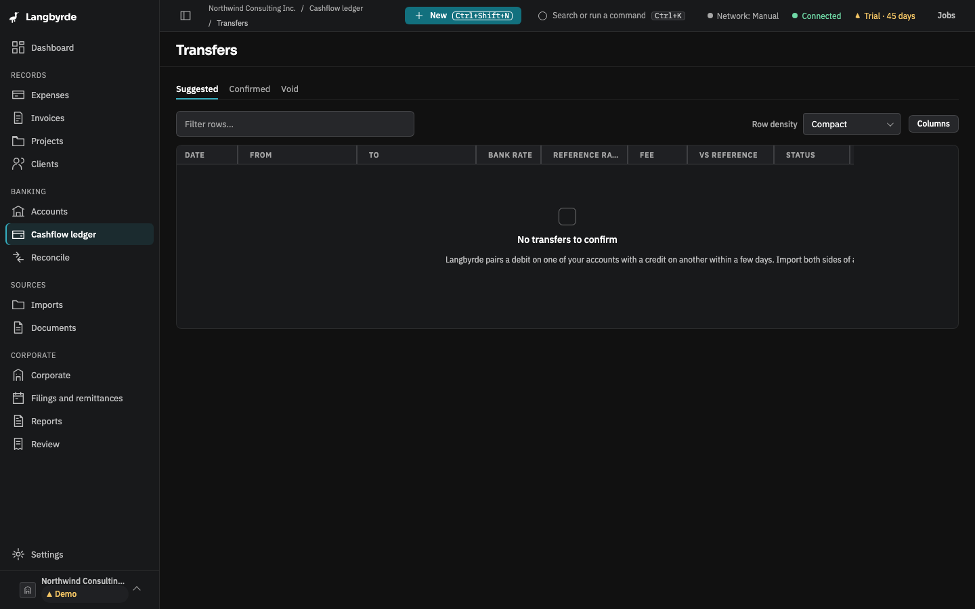Click the New button
The width and height of the screenshot is (975, 609).
(x=463, y=16)
